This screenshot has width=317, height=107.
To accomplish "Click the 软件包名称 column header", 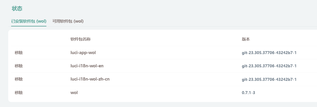I will pos(80,39).
